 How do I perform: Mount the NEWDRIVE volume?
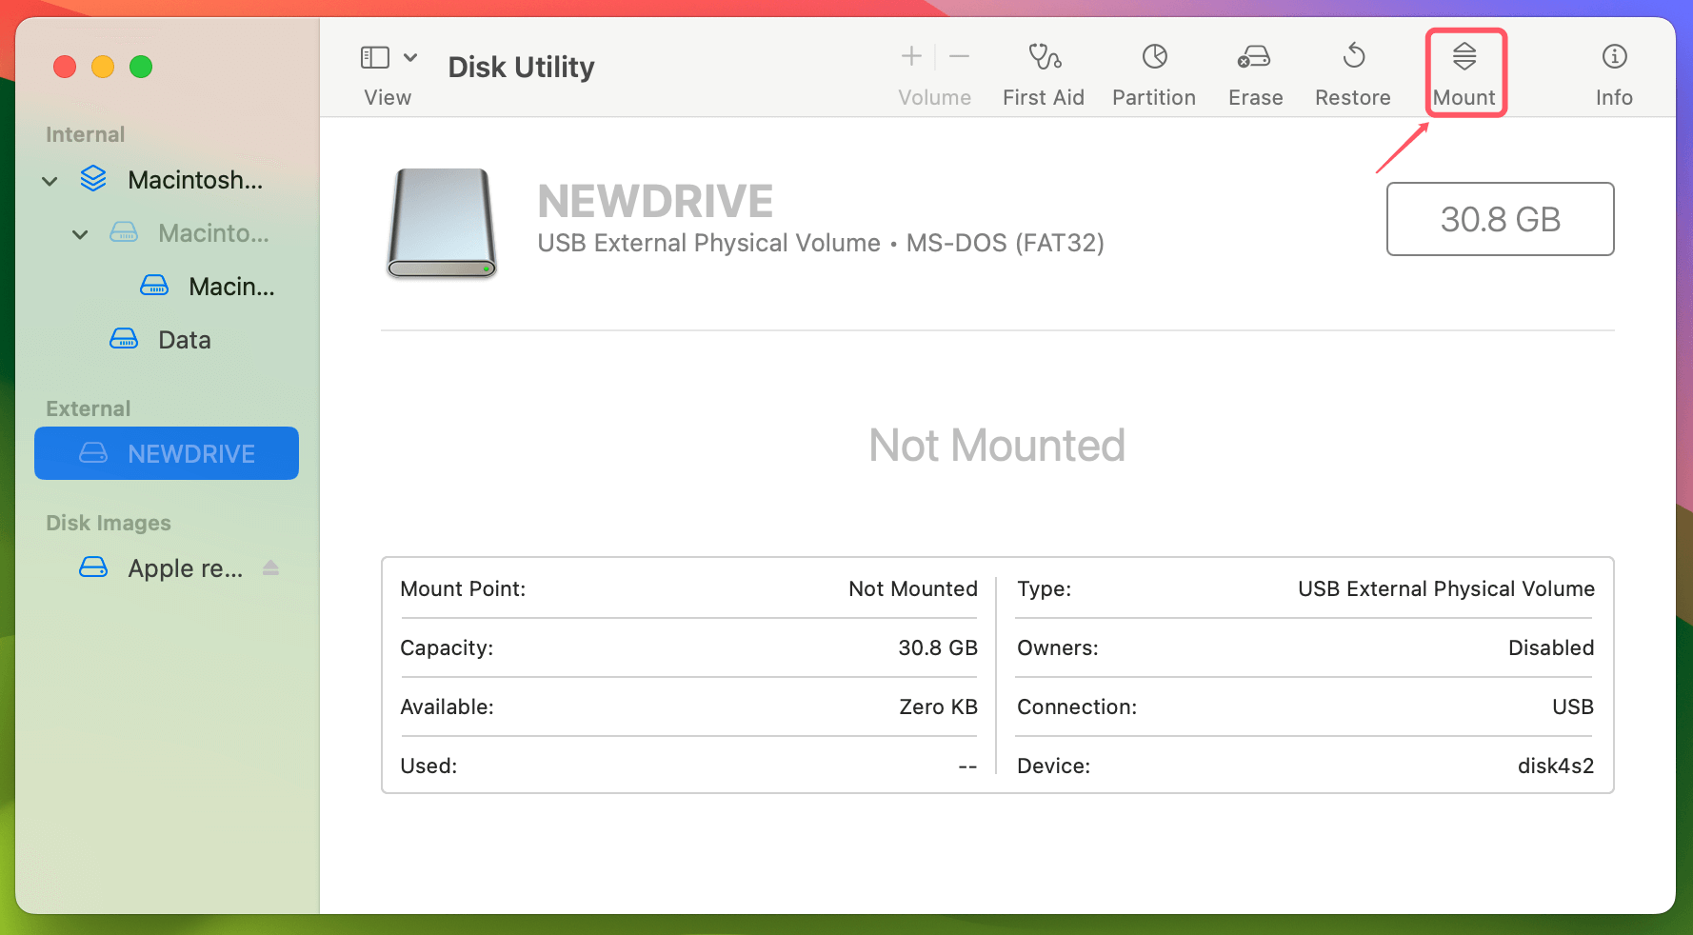click(1464, 71)
